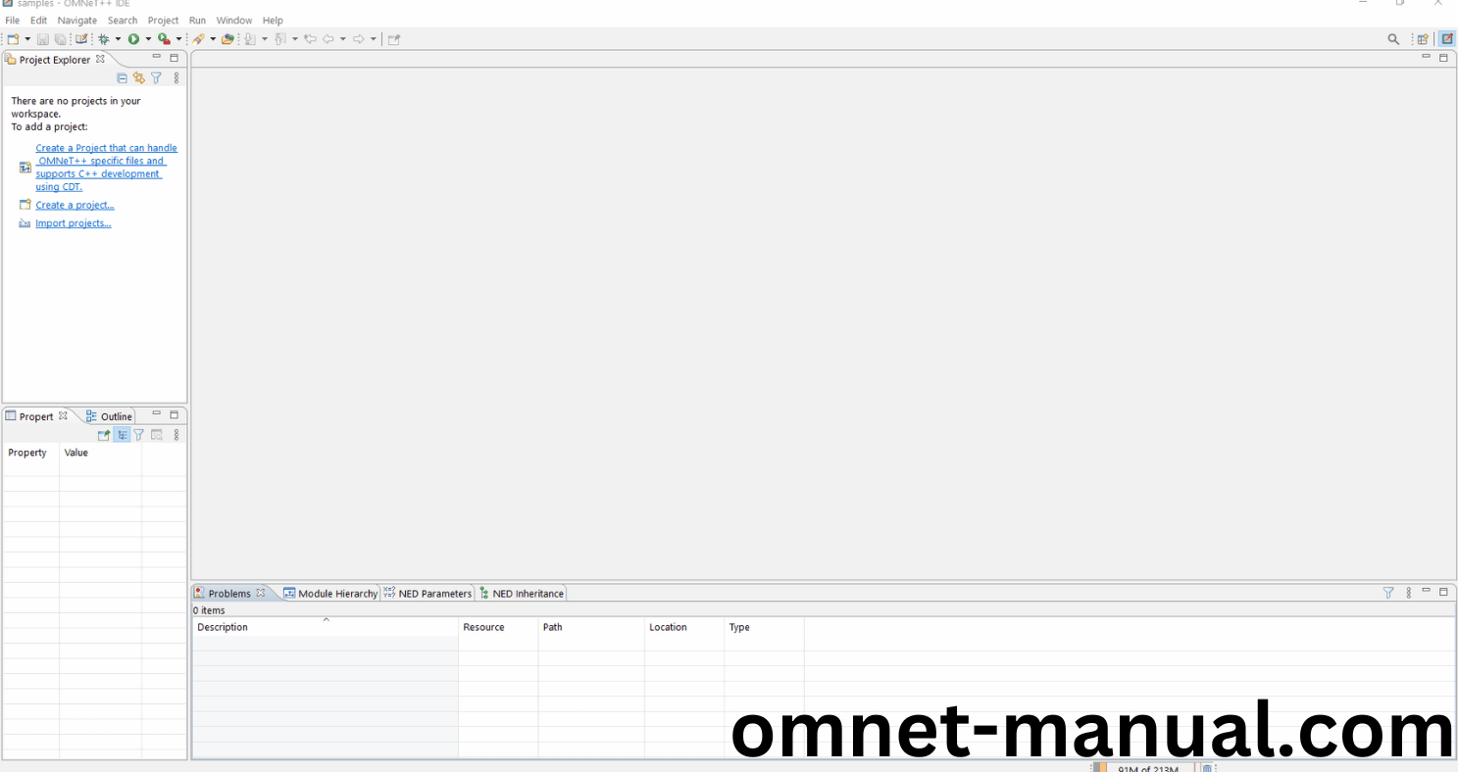The image size is (1458, 772).
Task: Open the Run button dropdown arrow
Action: coord(149,38)
